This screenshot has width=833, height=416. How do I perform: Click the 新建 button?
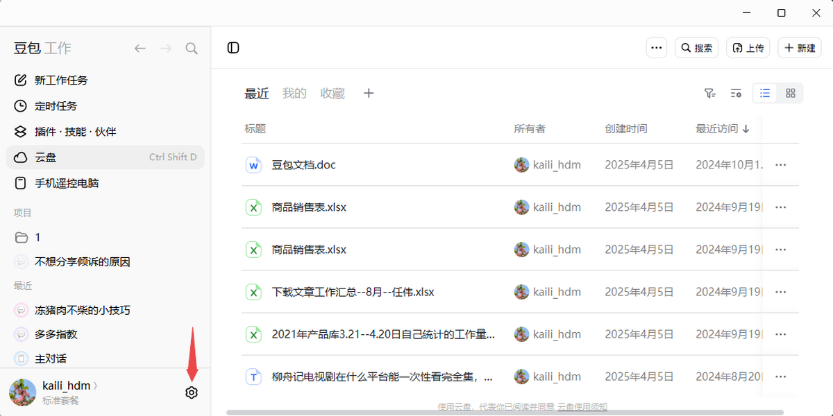click(x=800, y=48)
